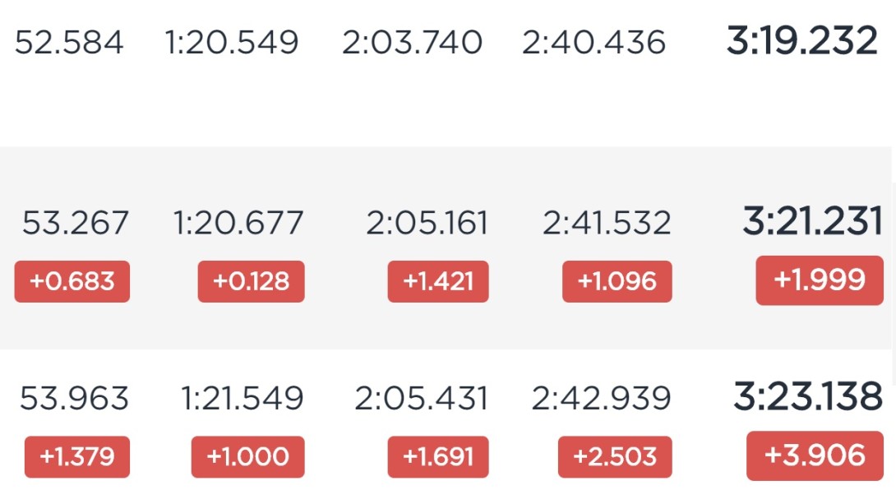Image resolution: width=896 pixels, height=504 pixels.
Task: Select the +1.421 red badge
Action: pos(437,282)
